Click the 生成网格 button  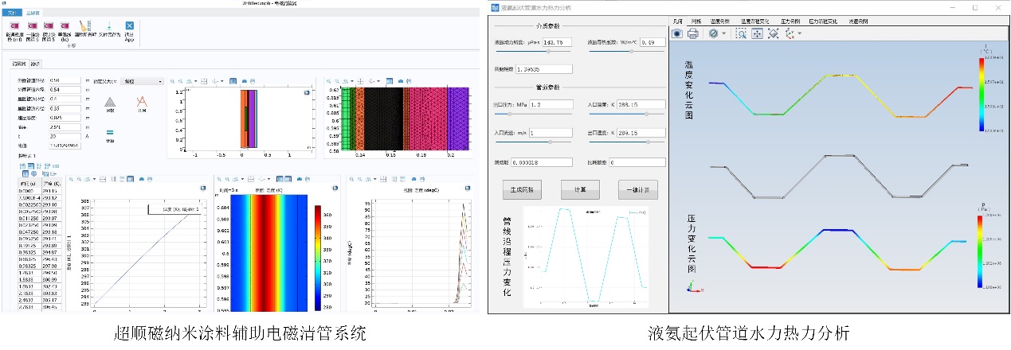click(522, 190)
